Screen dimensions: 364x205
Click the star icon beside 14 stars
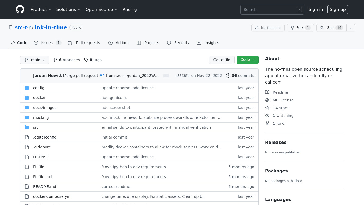(x=267, y=108)
